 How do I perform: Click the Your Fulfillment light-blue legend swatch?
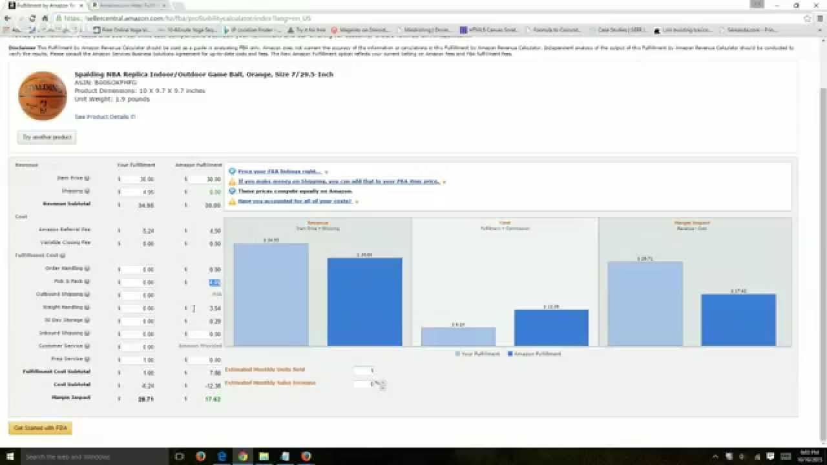[457, 354]
